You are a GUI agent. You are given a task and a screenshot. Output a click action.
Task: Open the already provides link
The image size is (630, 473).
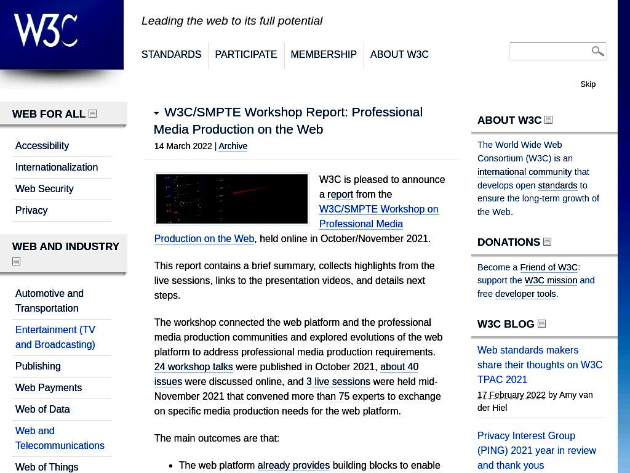click(x=293, y=466)
